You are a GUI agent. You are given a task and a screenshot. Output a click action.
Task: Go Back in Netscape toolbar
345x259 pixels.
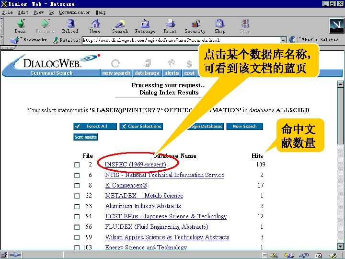(20, 26)
